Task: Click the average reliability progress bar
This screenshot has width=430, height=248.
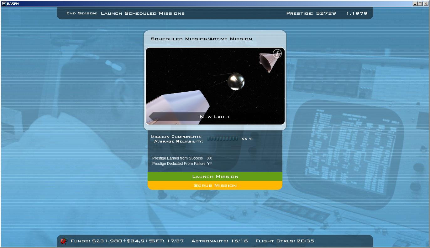Action: click(x=223, y=139)
